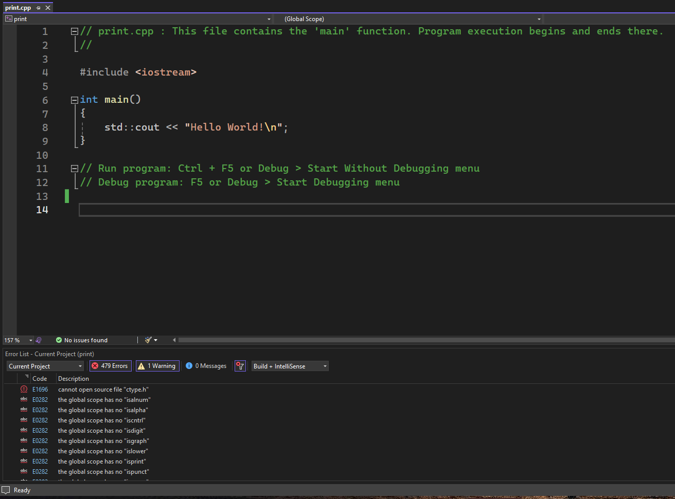Toggle the Error List build filter icon

[240, 366]
